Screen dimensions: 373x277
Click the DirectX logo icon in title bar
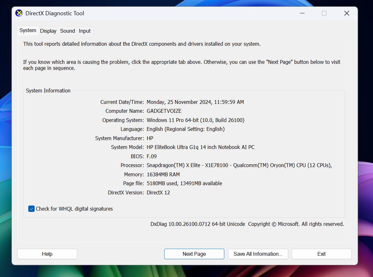(19, 13)
